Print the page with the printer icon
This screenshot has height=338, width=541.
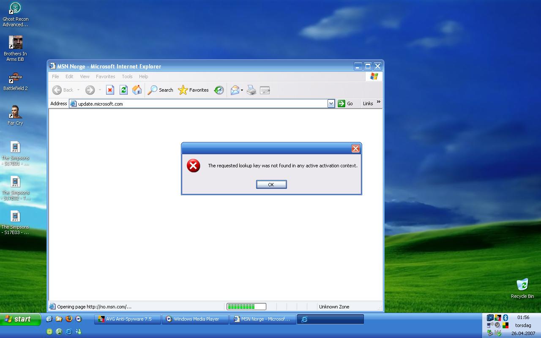pos(251,90)
